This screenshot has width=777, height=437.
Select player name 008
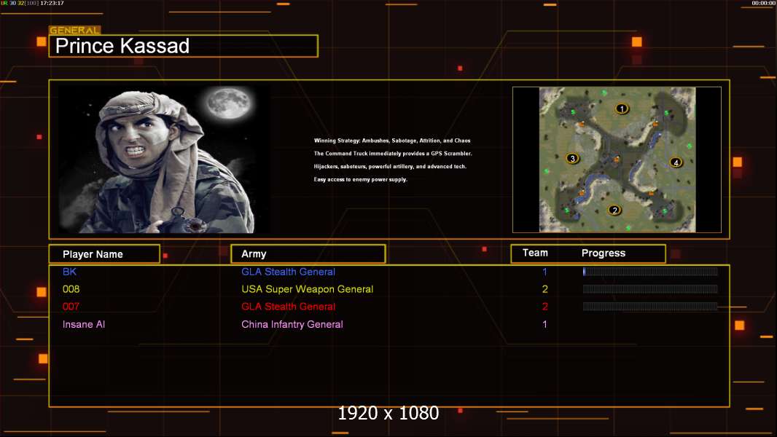[x=71, y=289]
